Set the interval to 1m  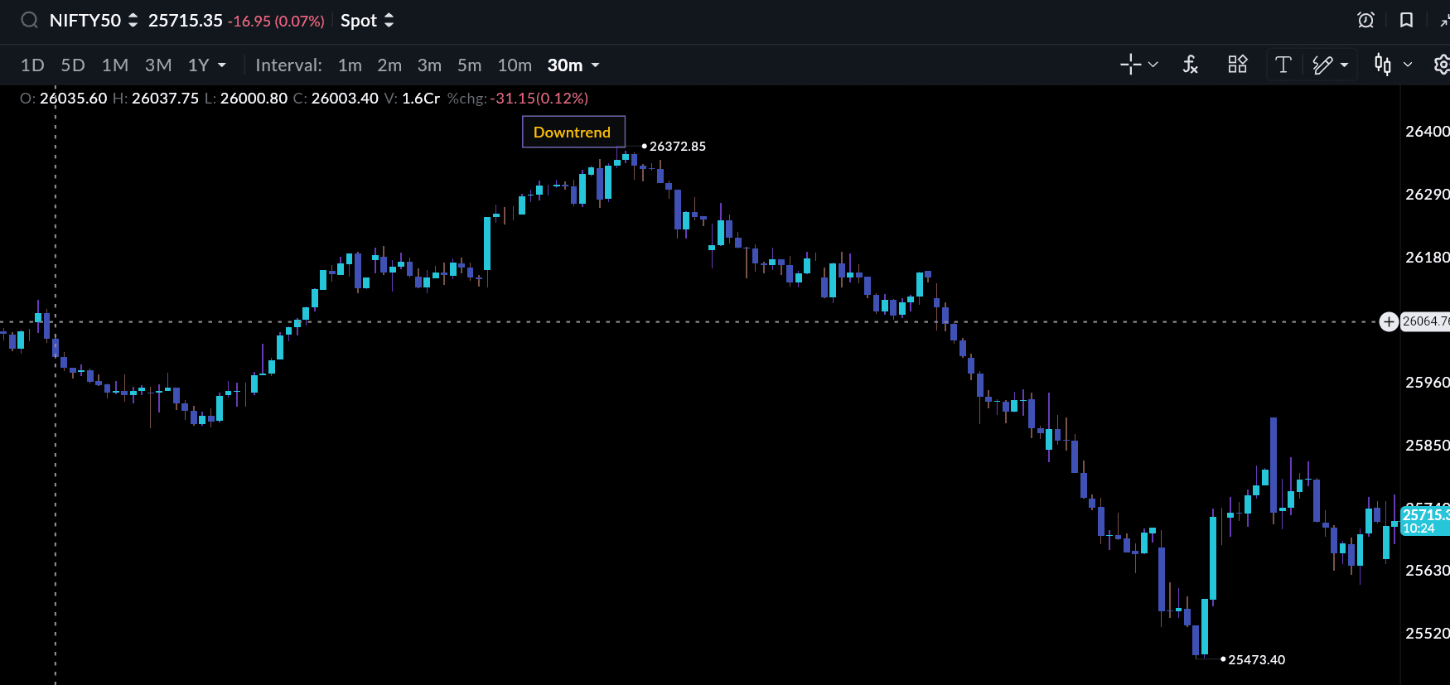click(350, 65)
